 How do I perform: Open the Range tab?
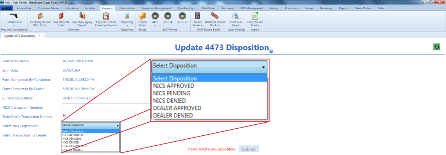309,8
